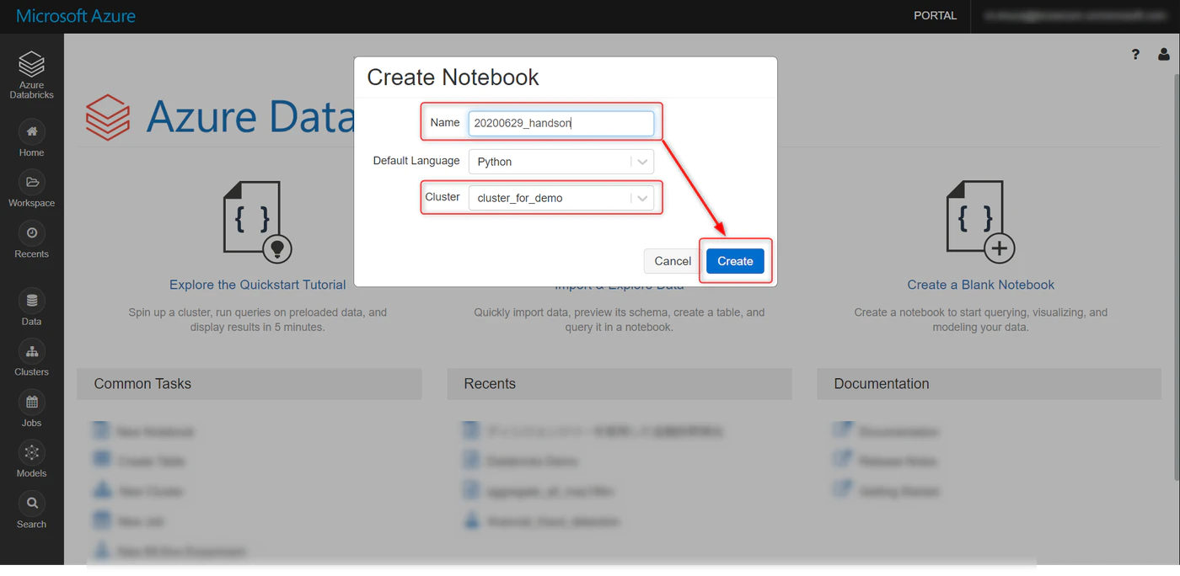1180x576 pixels.
Task: Open the Cluster dropdown showing cluster_for_demo
Action: pos(561,198)
